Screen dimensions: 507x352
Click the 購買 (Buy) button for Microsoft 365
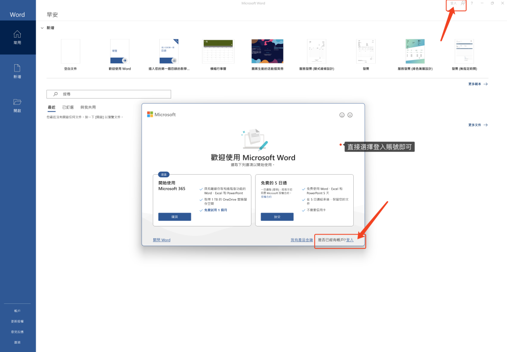point(174,217)
